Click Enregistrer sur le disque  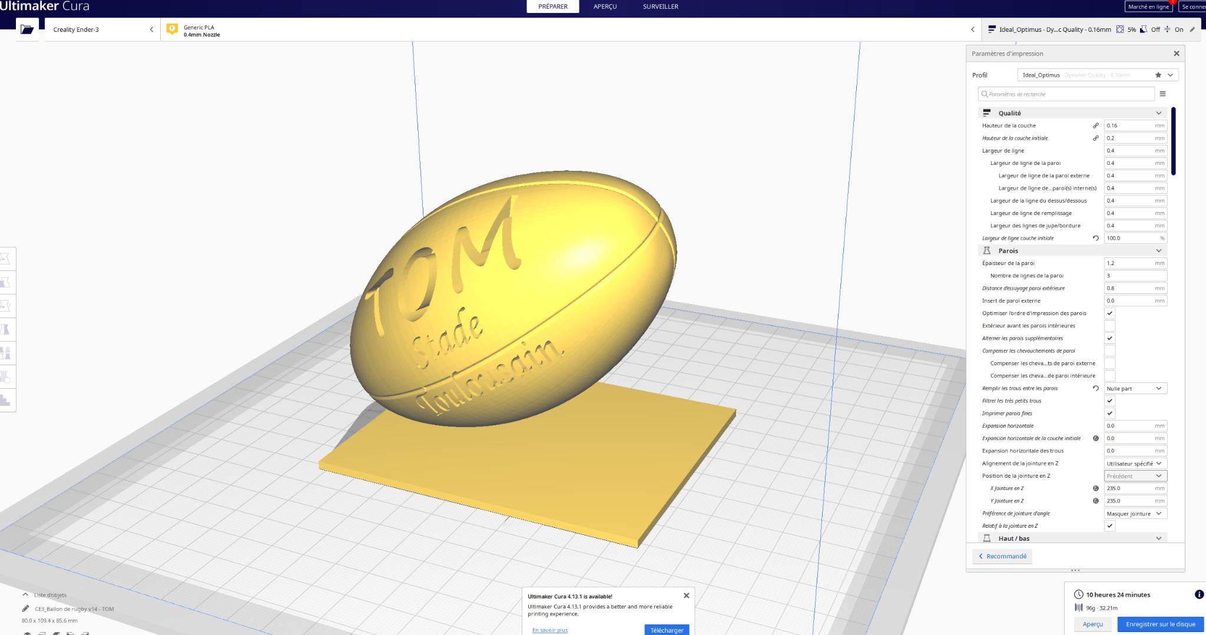[1160, 624]
